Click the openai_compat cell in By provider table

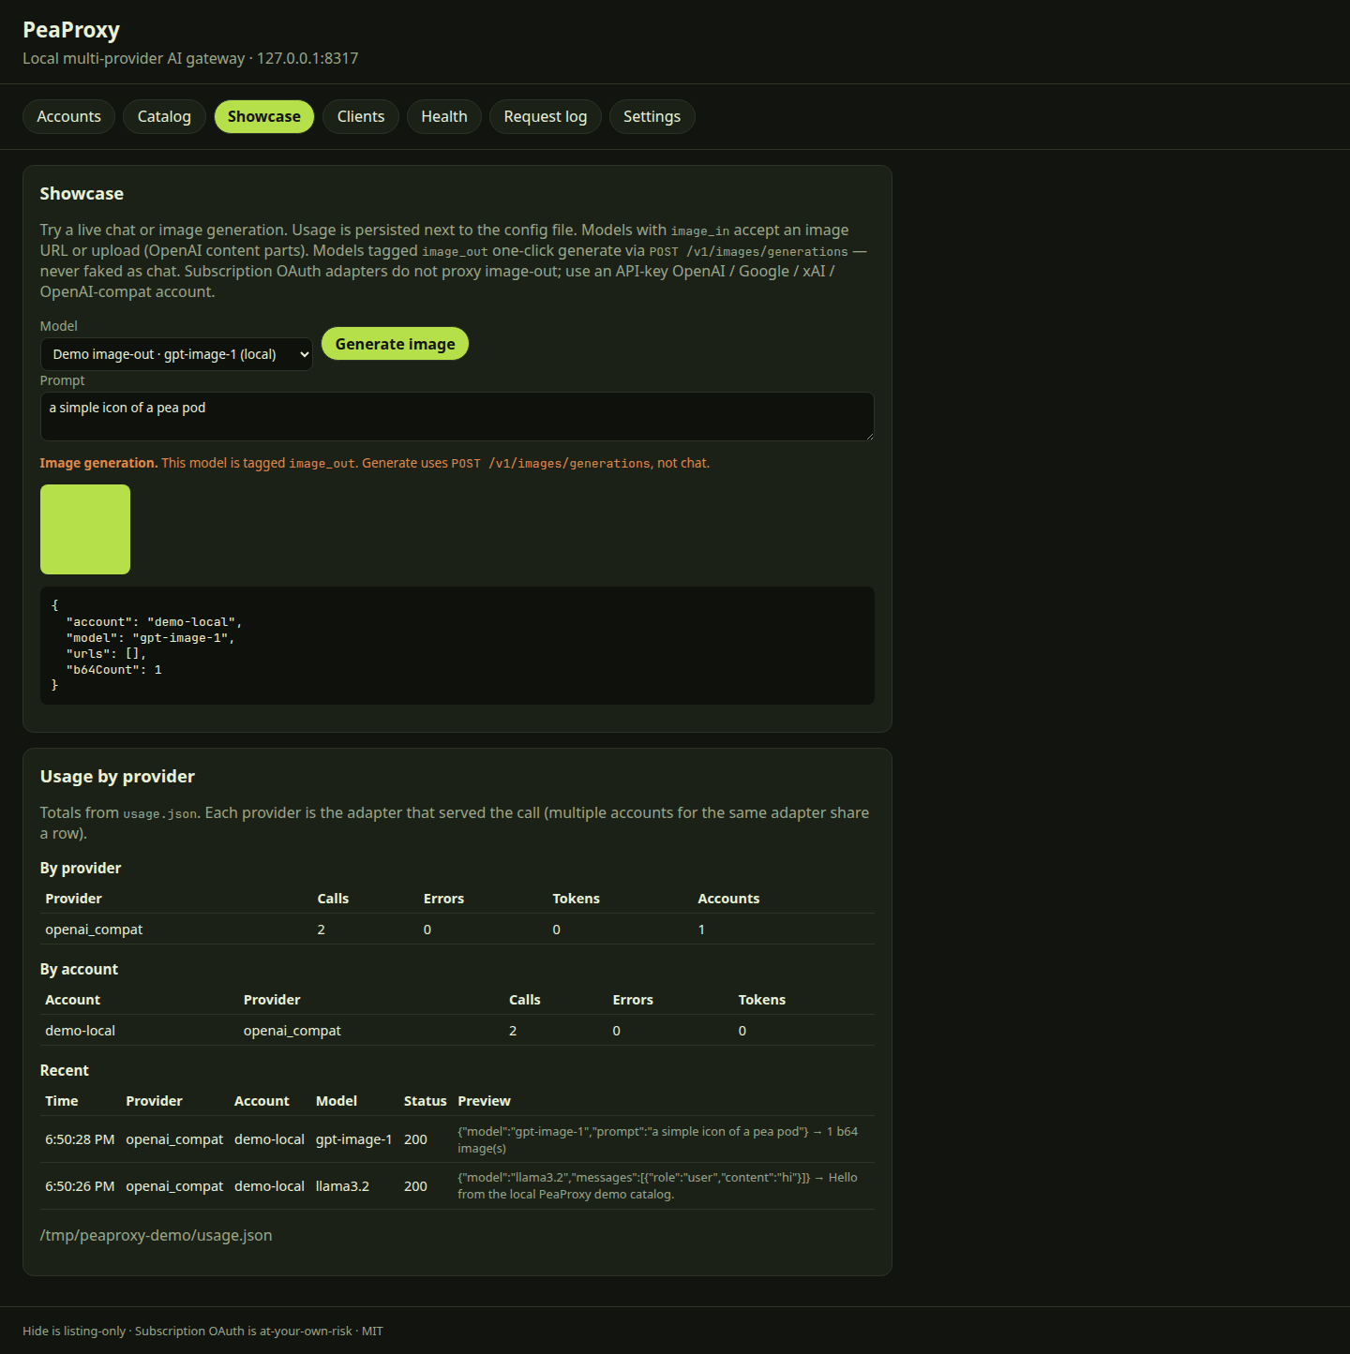(94, 930)
